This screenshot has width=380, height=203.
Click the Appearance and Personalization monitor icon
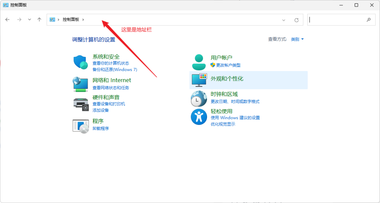199,80
